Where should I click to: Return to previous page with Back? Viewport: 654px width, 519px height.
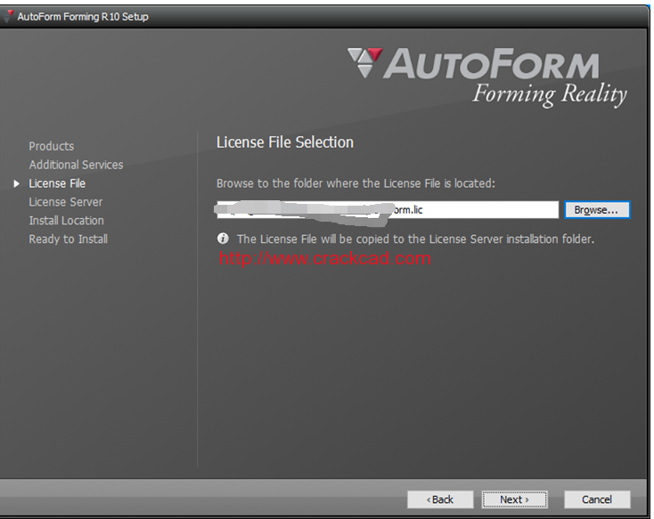(440, 499)
